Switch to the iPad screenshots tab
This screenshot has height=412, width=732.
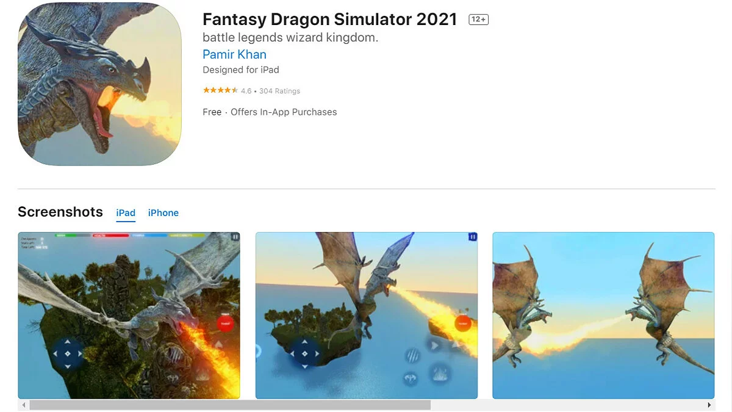pos(126,212)
